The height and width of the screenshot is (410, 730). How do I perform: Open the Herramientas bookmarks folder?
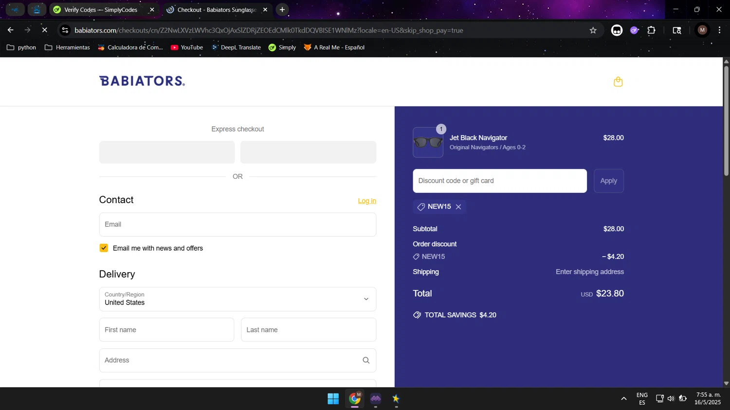67,47
